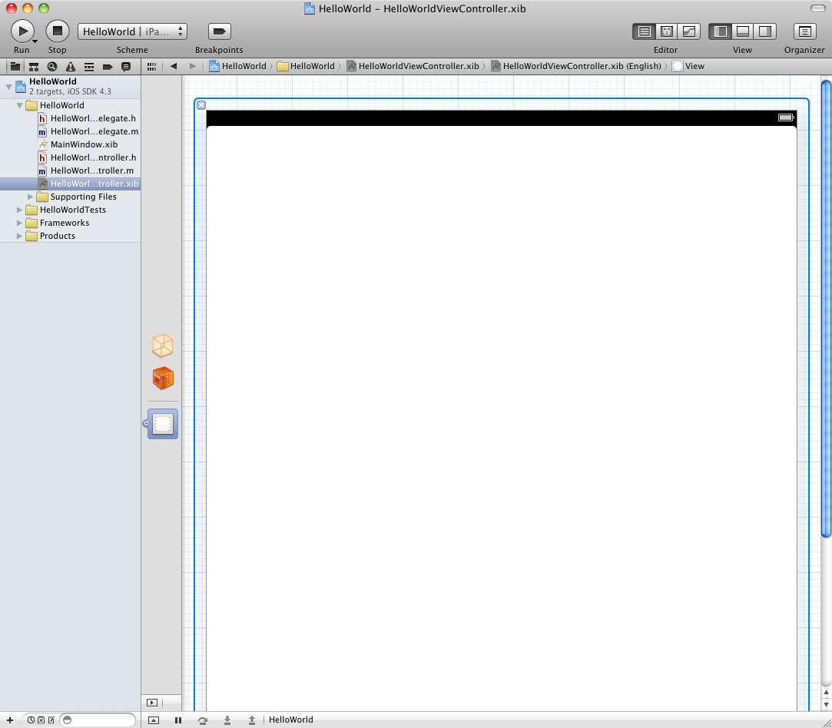This screenshot has width=832, height=728.
Task: Show the Version editor
Action: tap(689, 31)
